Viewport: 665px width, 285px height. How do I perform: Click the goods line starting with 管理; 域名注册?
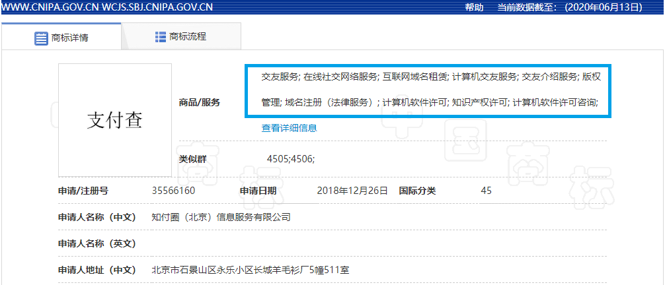click(x=430, y=102)
